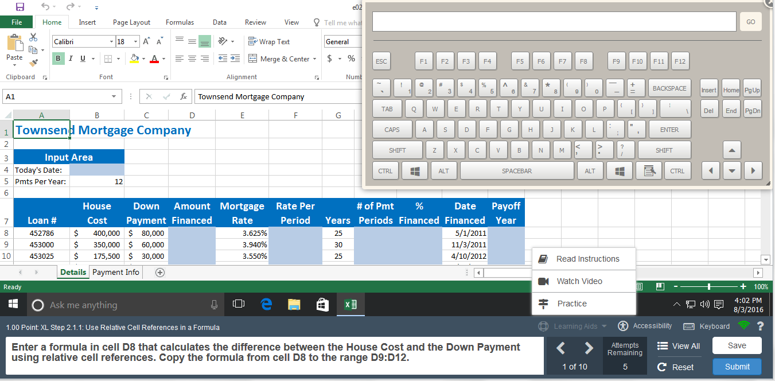Viewport: 775px width, 381px height.
Task: Open the General number format dropdown
Action: tap(343, 42)
